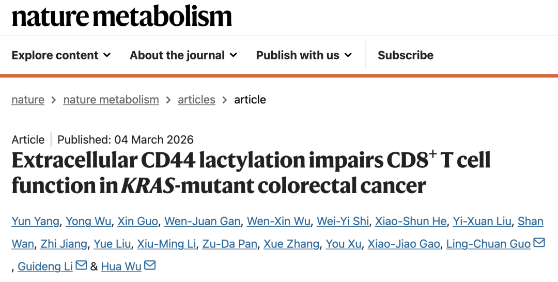Go to nature breadcrumb link
The height and width of the screenshot is (282, 558).
(28, 100)
